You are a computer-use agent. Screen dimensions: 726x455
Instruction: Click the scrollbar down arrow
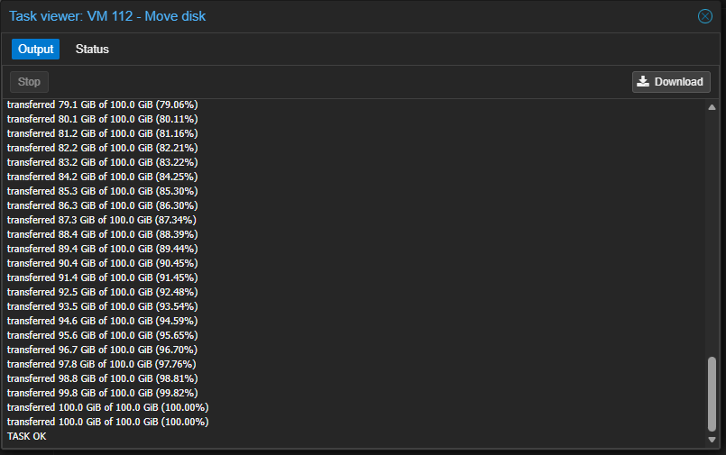coord(712,440)
